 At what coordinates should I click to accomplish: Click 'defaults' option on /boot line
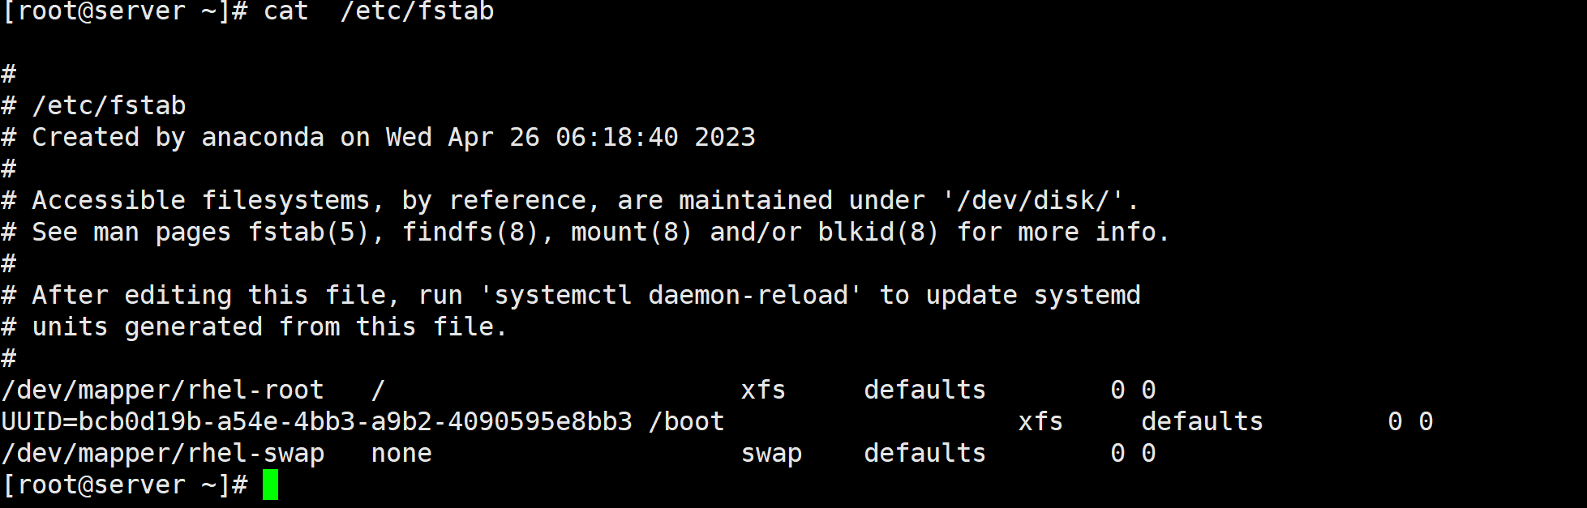coord(1202,421)
